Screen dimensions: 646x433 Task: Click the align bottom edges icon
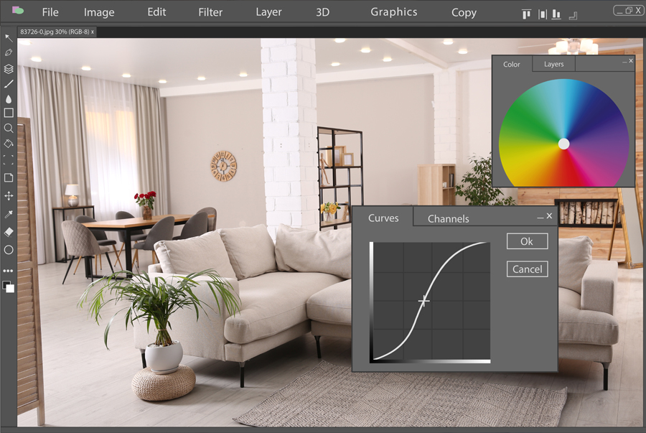click(556, 14)
